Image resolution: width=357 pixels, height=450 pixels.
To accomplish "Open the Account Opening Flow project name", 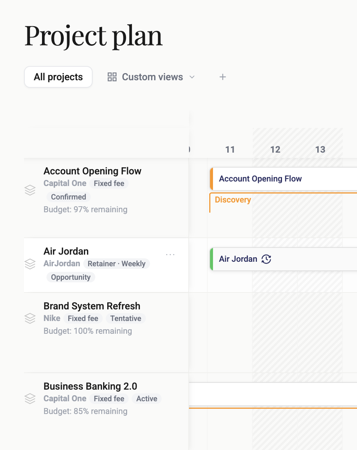I will click(93, 171).
